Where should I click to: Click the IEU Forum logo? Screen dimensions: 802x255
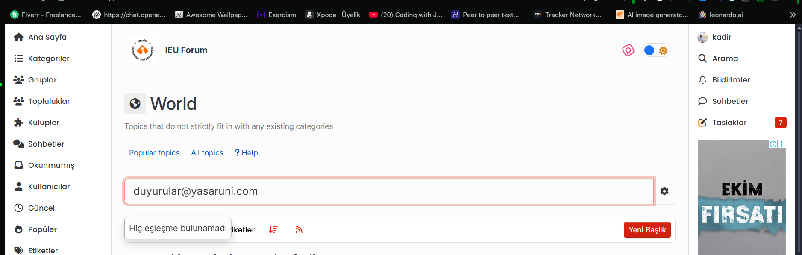tap(142, 50)
